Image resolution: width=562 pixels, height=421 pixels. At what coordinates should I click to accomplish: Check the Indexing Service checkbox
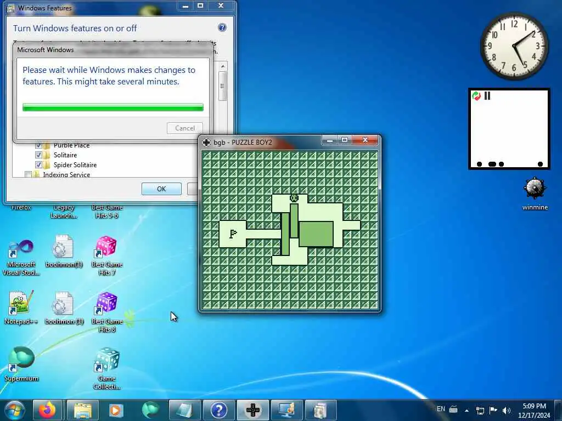(x=28, y=174)
